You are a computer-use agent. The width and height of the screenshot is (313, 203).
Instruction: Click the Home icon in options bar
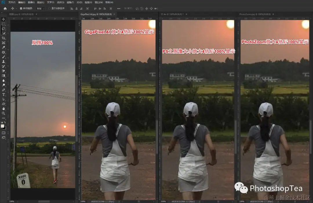[x=5, y=9]
